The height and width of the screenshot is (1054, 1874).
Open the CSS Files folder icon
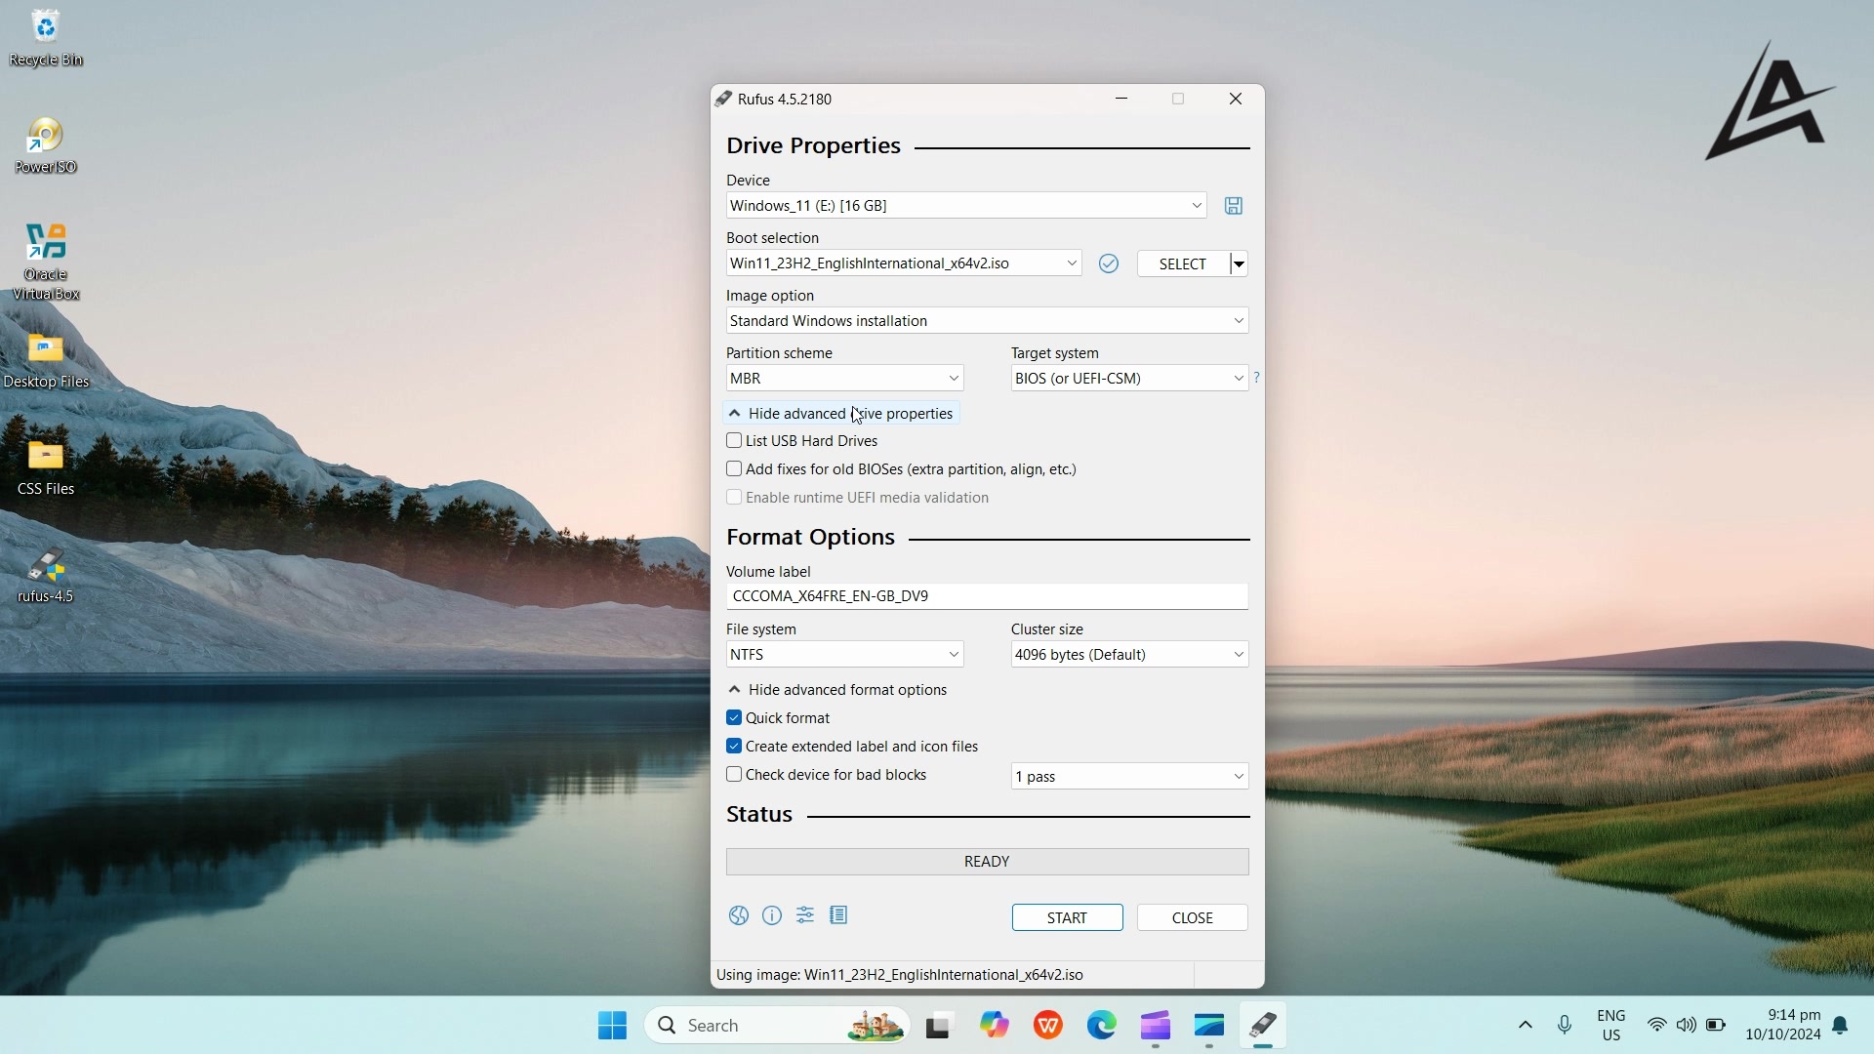tap(46, 468)
